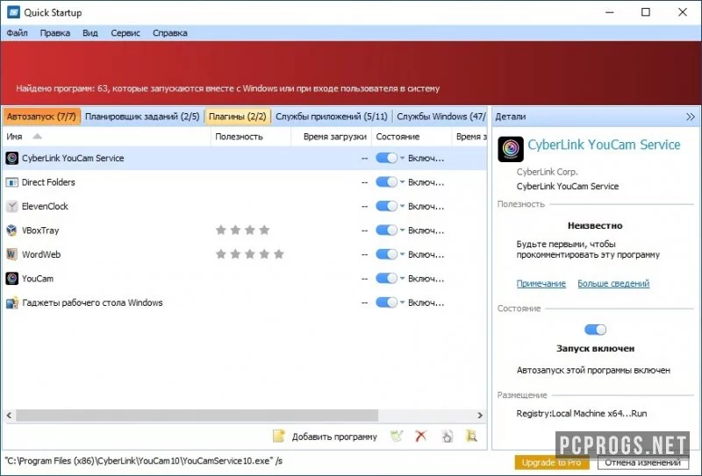Open state dropdown arrow for CyberLink YouCam Service
The image size is (702, 476).
point(402,158)
